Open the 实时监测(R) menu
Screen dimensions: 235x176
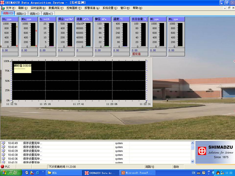(38, 8)
